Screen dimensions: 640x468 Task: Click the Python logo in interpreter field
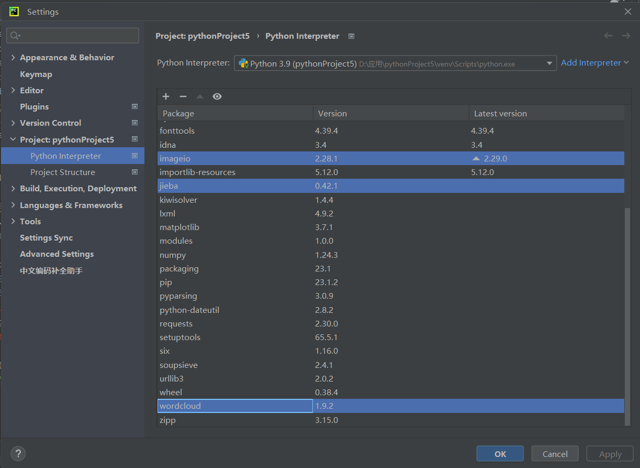[x=243, y=63]
